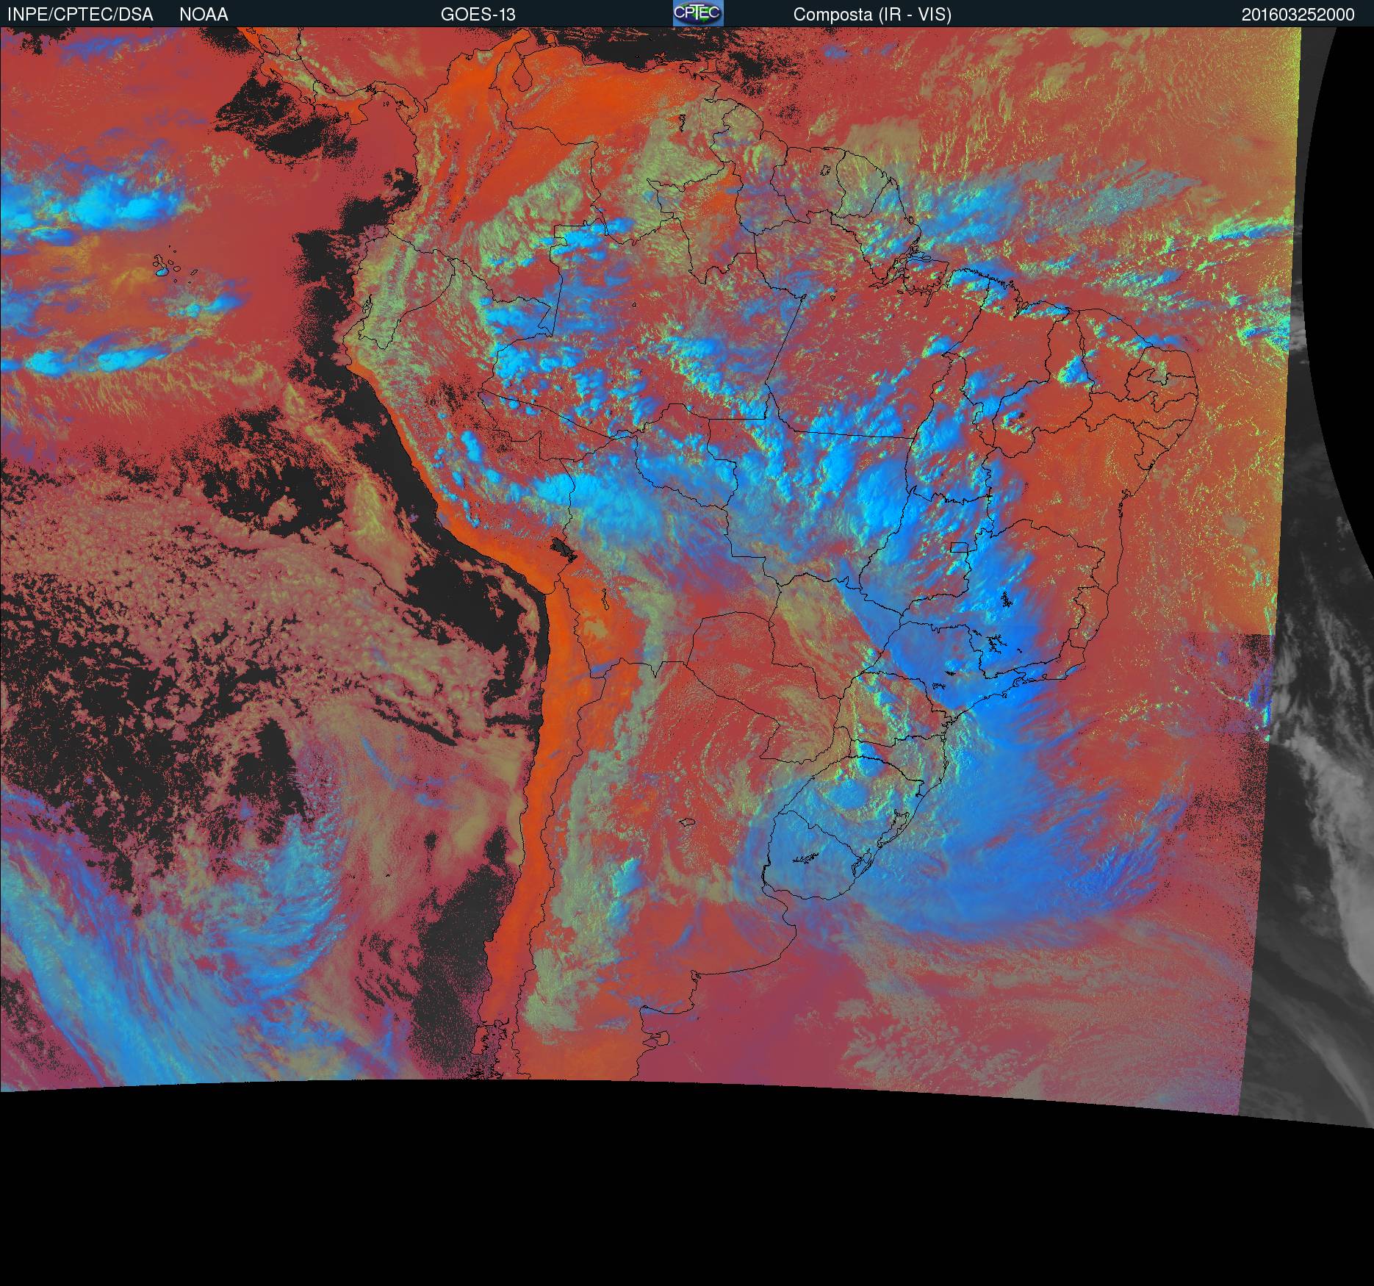Click the Composta (IR - VIS) title
This screenshot has width=1374, height=1286.
point(872,15)
